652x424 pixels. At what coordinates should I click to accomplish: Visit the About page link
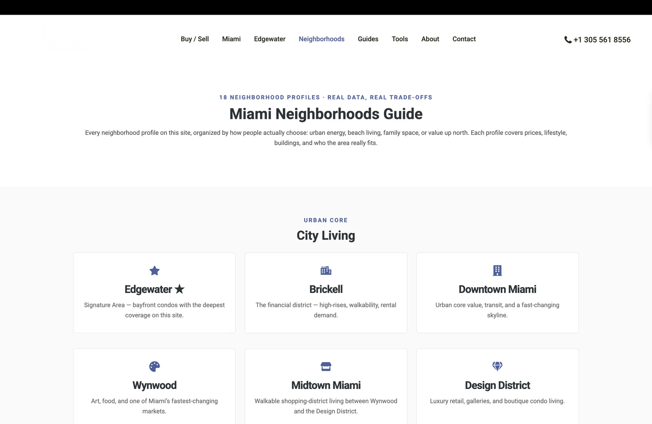click(x=430, y=39)
